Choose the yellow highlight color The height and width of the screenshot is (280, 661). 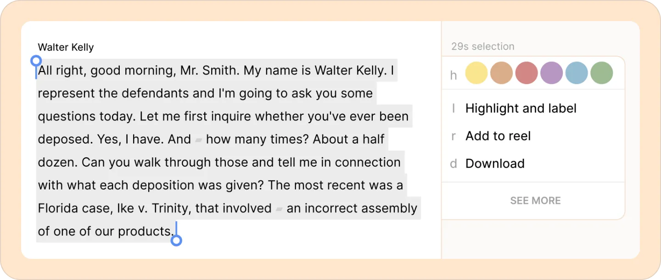[x=476, y=73]
